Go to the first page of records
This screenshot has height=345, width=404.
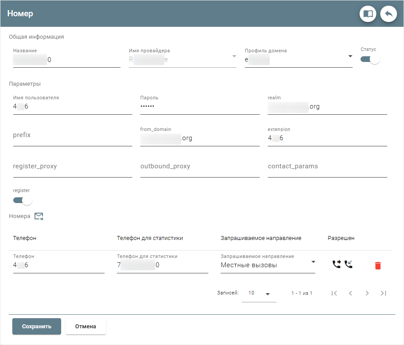(334, 293)
